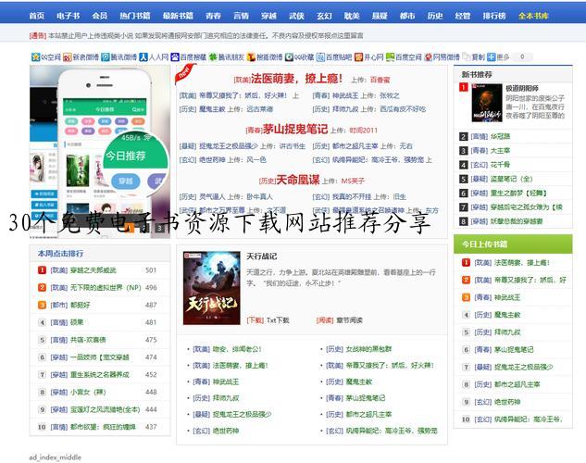The image size is (586, 463).
Task: Open weekly rank 8 小宫女（辣）
Action: (88, 392)
